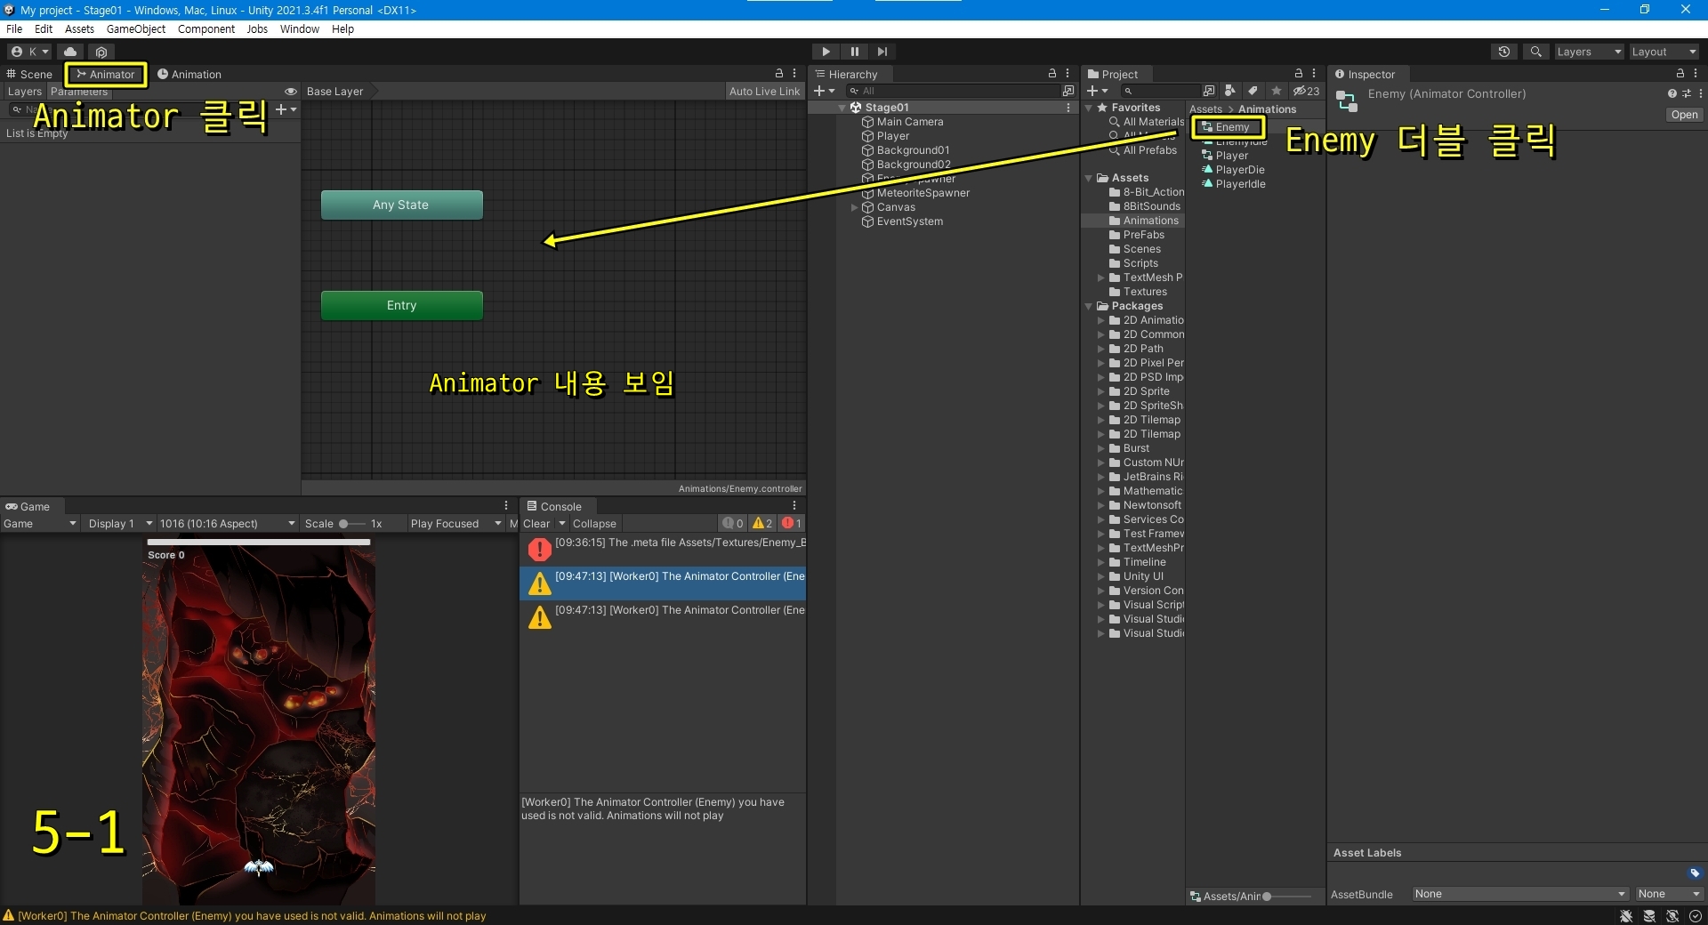Screen dimensions: 1708x925
Task: Toggle Collapse in the Console
Action: [594, 524]
